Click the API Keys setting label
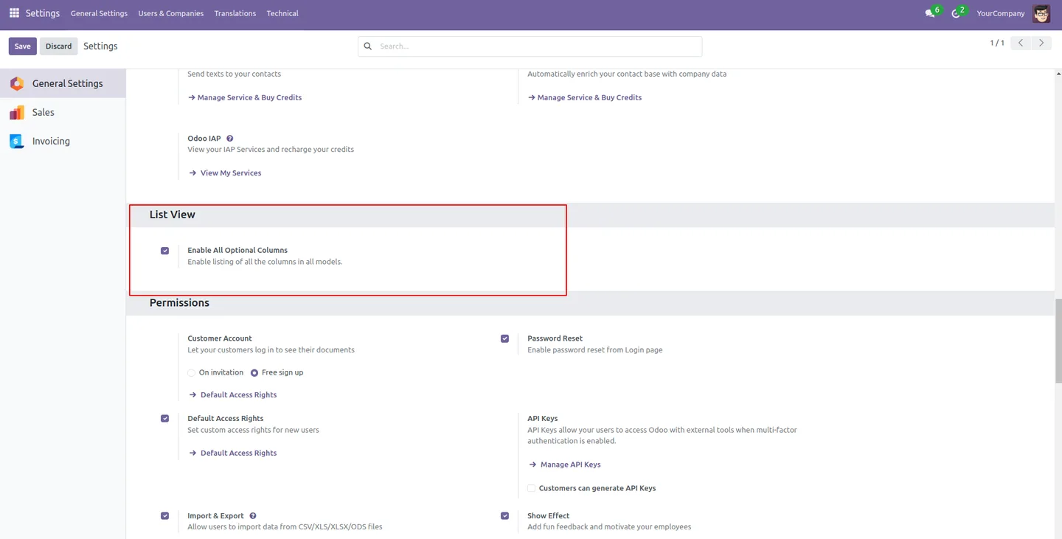 click(x=542, y=418)
